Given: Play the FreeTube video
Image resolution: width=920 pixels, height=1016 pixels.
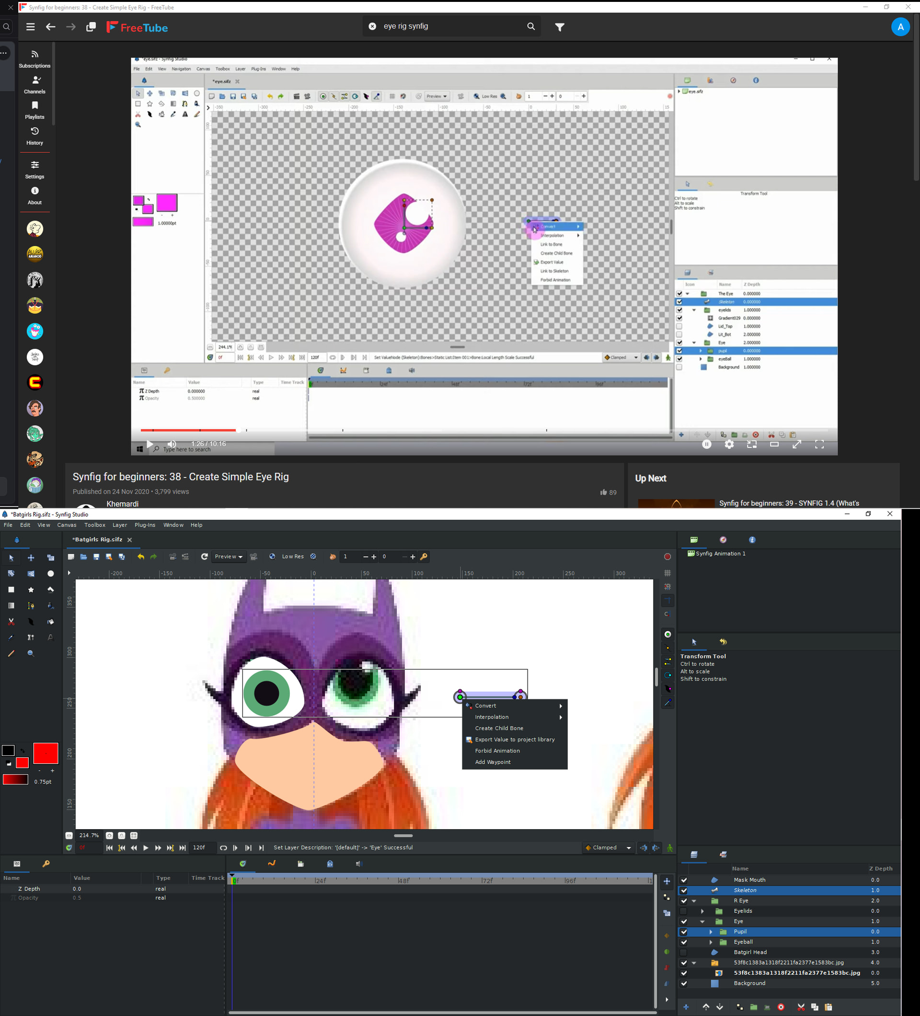Looking at the screenshot, I should [x=149, y=444].
